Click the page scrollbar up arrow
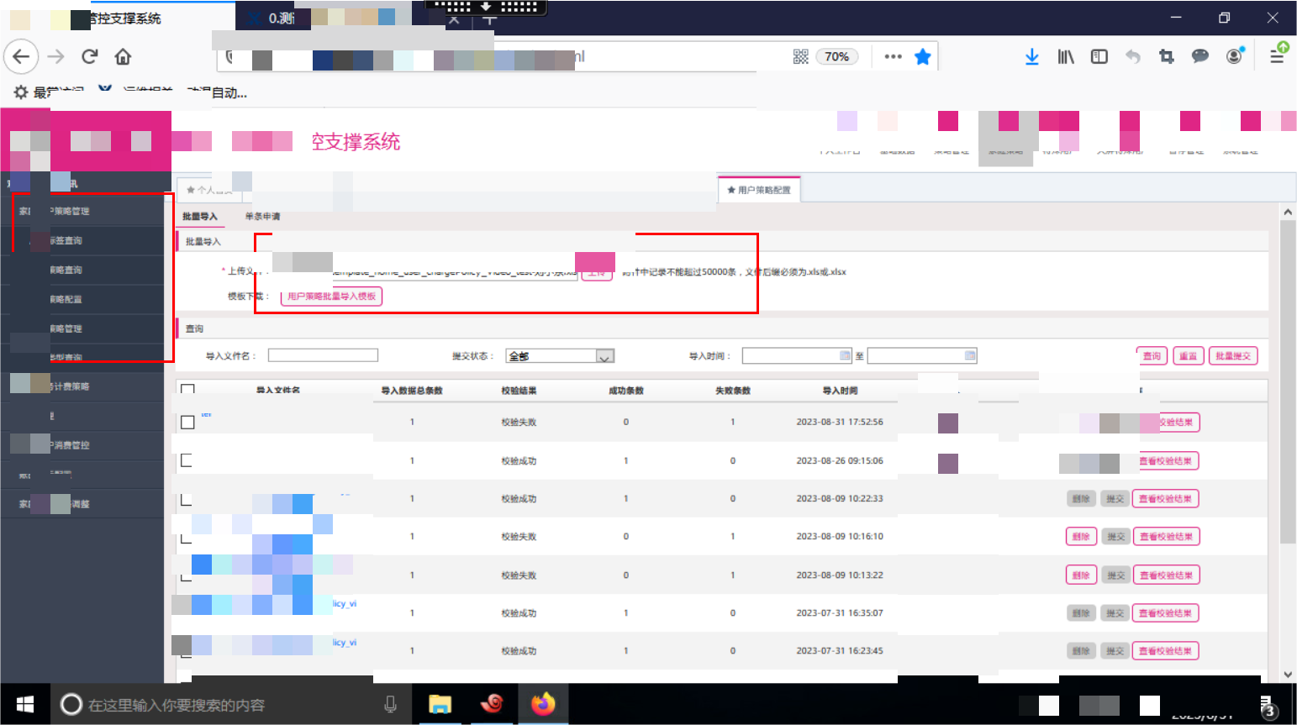Viewport: 1297px width, 725px height. coord(1288,213)
